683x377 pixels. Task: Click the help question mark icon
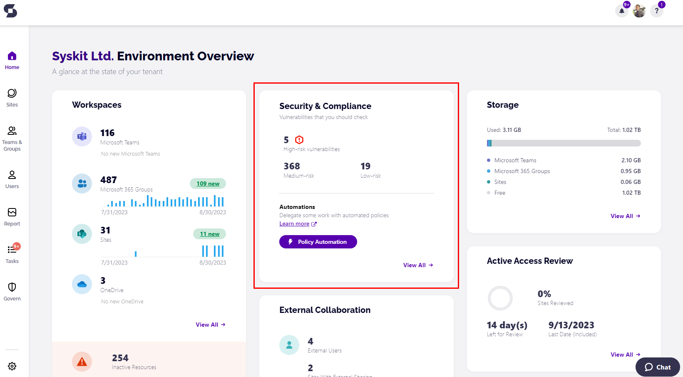point(656,11)
